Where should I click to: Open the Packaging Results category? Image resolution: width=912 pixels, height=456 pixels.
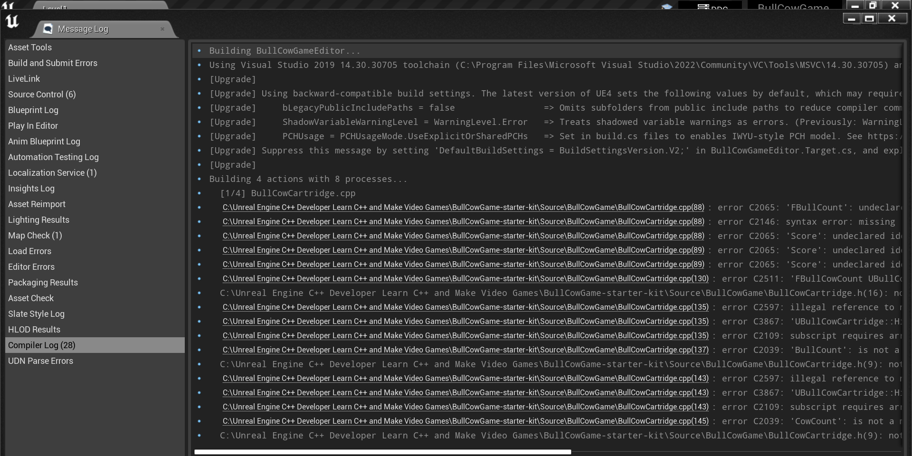[x=43, y=283]
